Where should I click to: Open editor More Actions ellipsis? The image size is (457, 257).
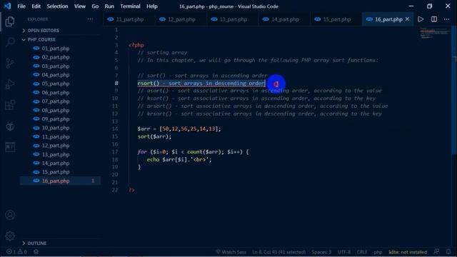446,19
